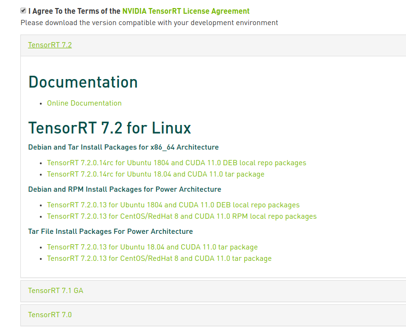406x329 pixels.
Task: Download TensorRT 7.2.0.13 CentOS/RedHat 8 RPM local repo packages
Action: (182, 216)
